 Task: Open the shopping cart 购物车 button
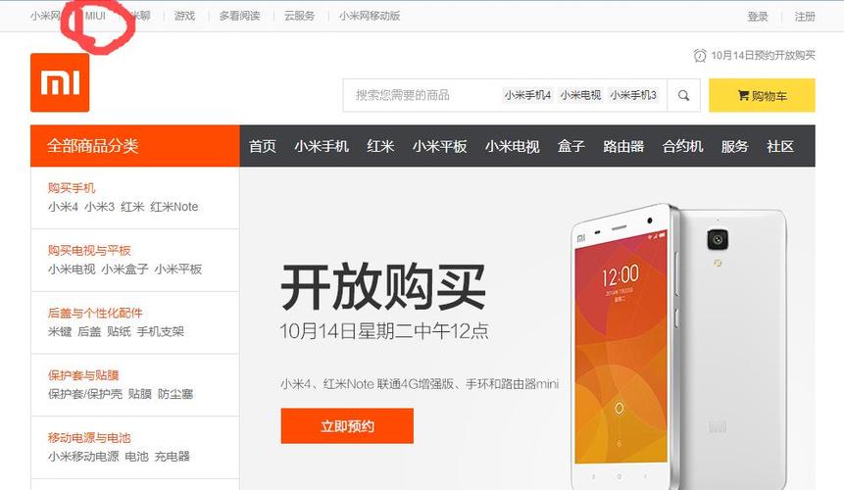coord(762,95)
